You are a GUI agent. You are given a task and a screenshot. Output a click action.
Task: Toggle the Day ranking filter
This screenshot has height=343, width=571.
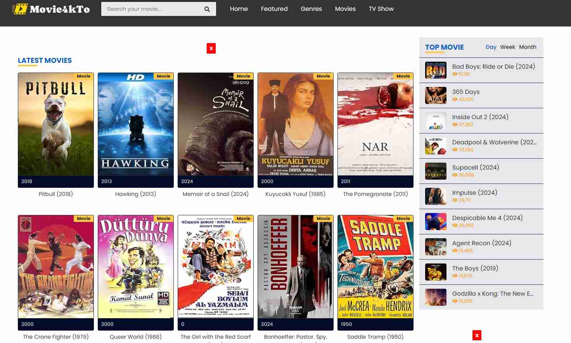491,47
